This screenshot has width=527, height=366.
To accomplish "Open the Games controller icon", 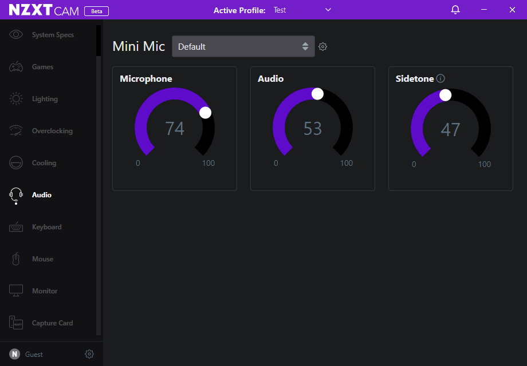I will pos(16,67).
